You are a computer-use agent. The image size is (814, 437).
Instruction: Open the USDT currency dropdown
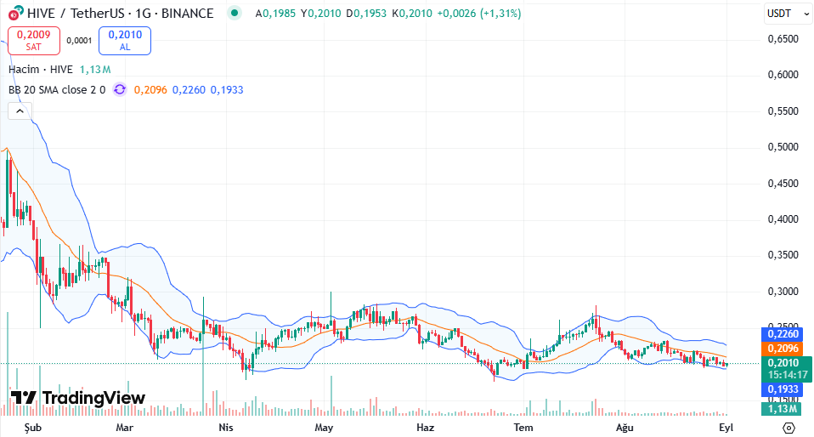click(788, 14)
